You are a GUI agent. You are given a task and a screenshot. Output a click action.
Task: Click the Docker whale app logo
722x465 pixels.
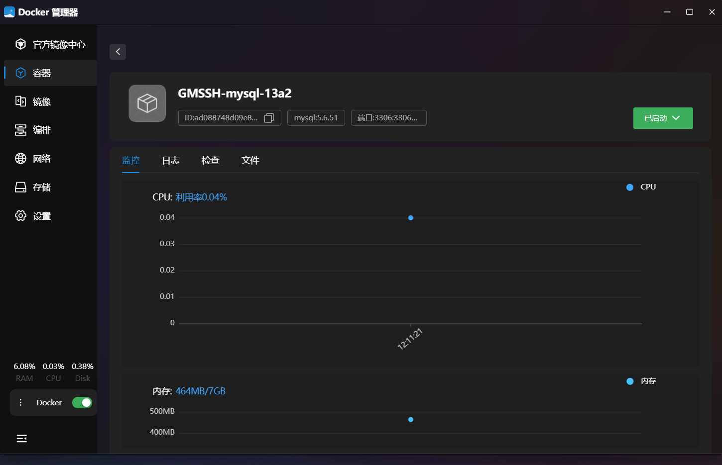pos(9,12)
